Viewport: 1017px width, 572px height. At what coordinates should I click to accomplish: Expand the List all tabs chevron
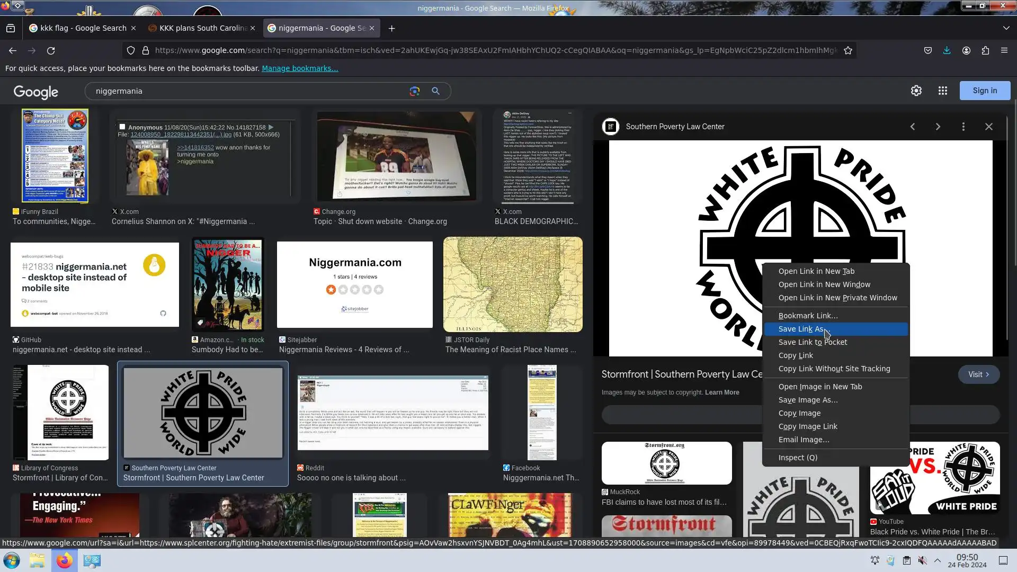(x=1006, y=28)
